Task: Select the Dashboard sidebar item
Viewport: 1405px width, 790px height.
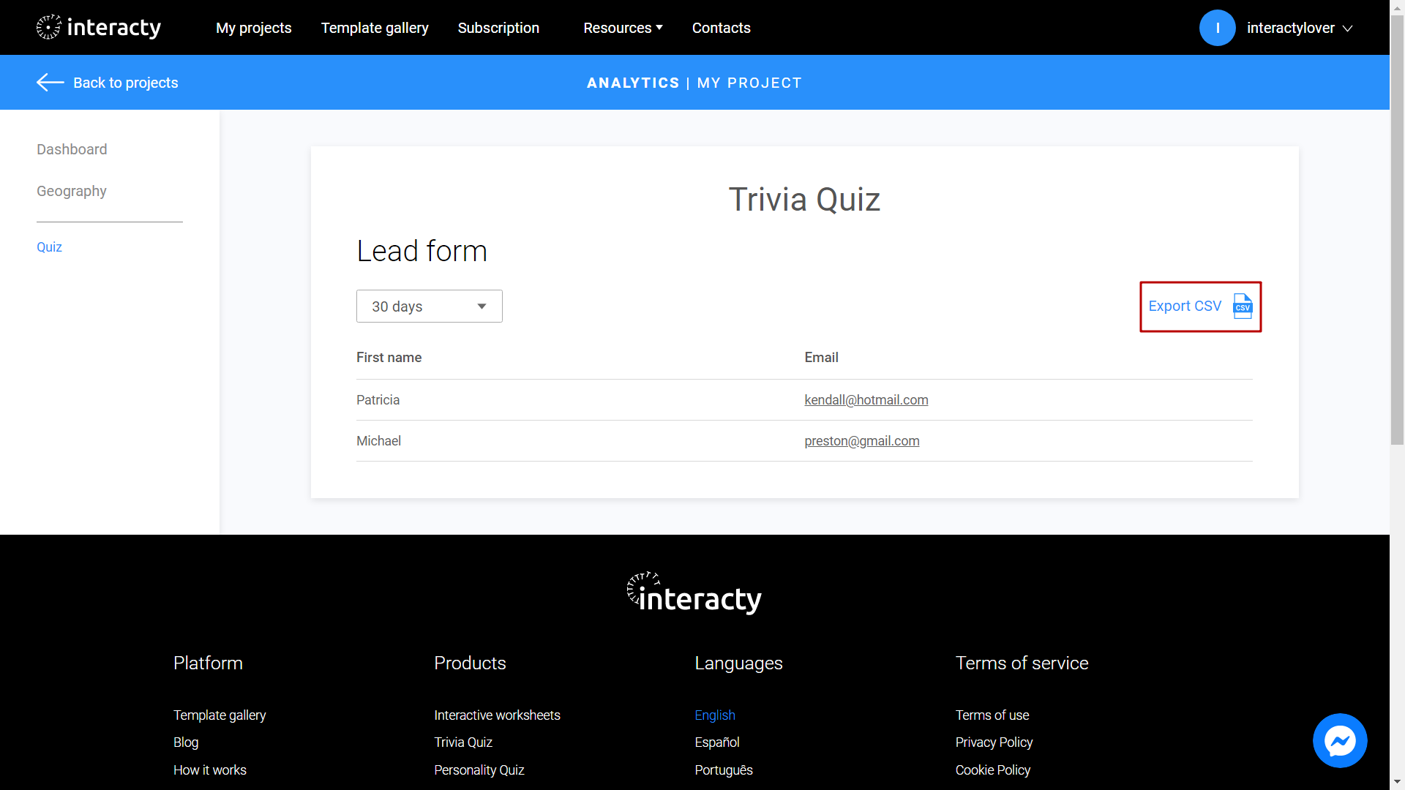Action: [72, 149]
